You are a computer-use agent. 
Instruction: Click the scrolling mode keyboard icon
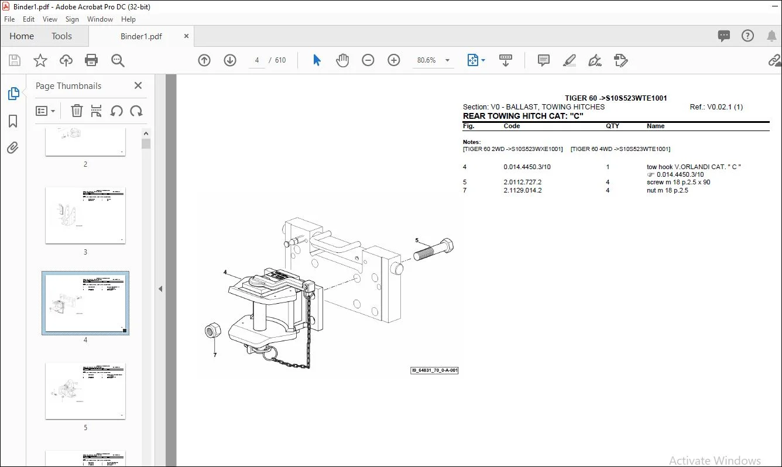click(x=506, y=60)
